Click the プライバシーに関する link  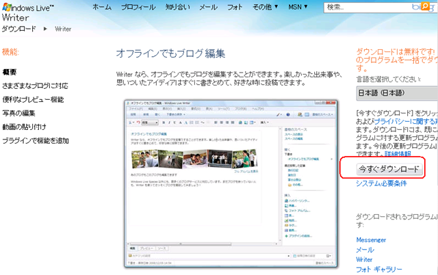click(x=406, y=122)
